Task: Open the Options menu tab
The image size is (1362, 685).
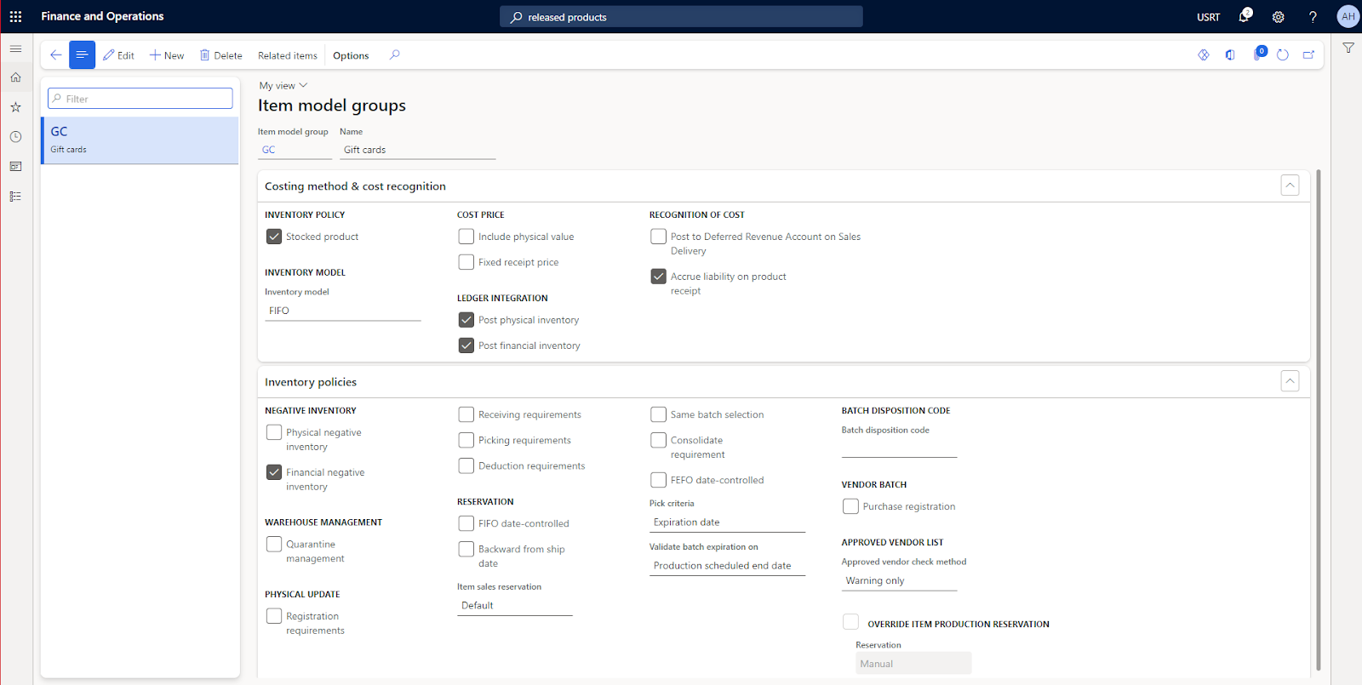Action: tap(351, 55)
